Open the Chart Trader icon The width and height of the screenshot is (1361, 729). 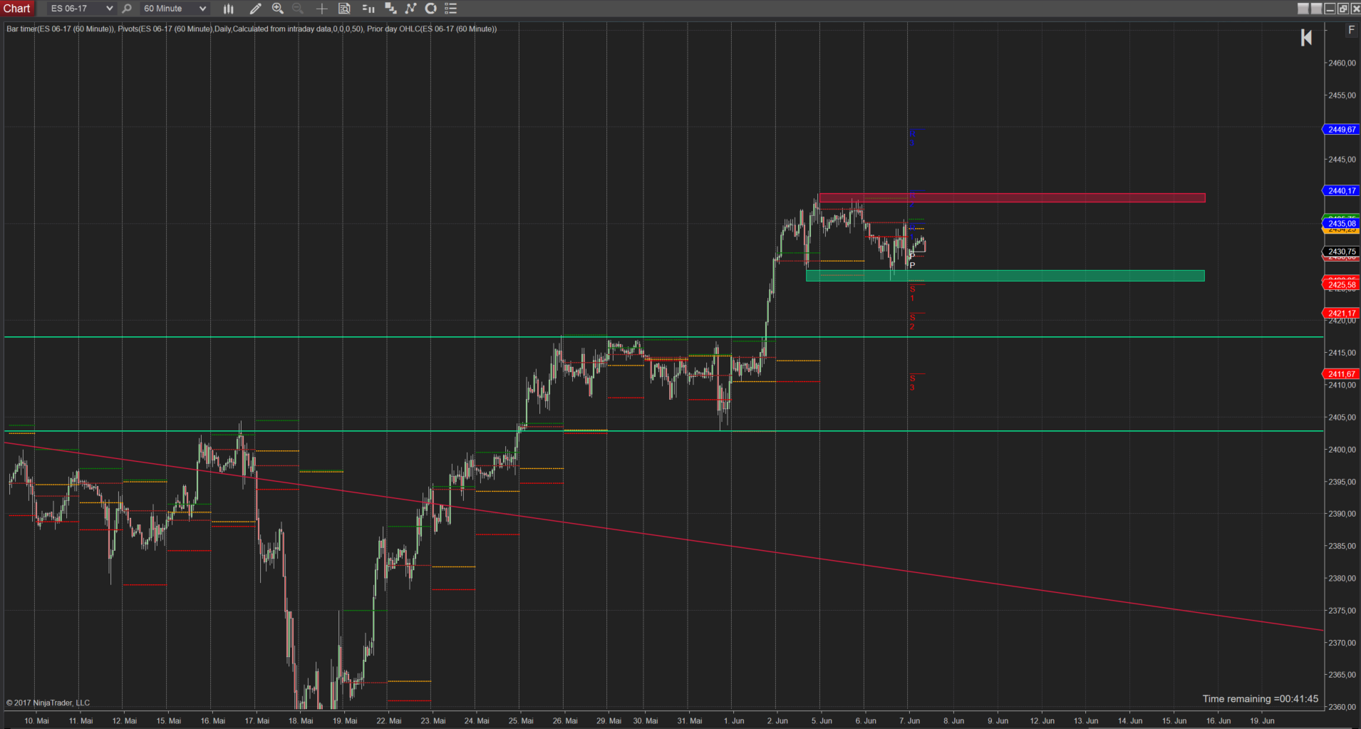(368, 9)
